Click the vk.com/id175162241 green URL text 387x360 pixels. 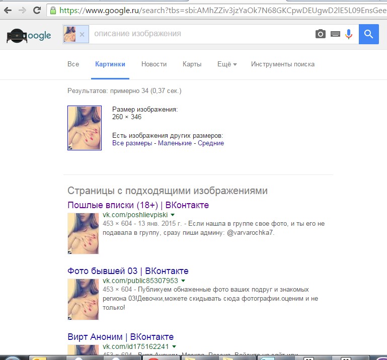click(x=135, y=346)
